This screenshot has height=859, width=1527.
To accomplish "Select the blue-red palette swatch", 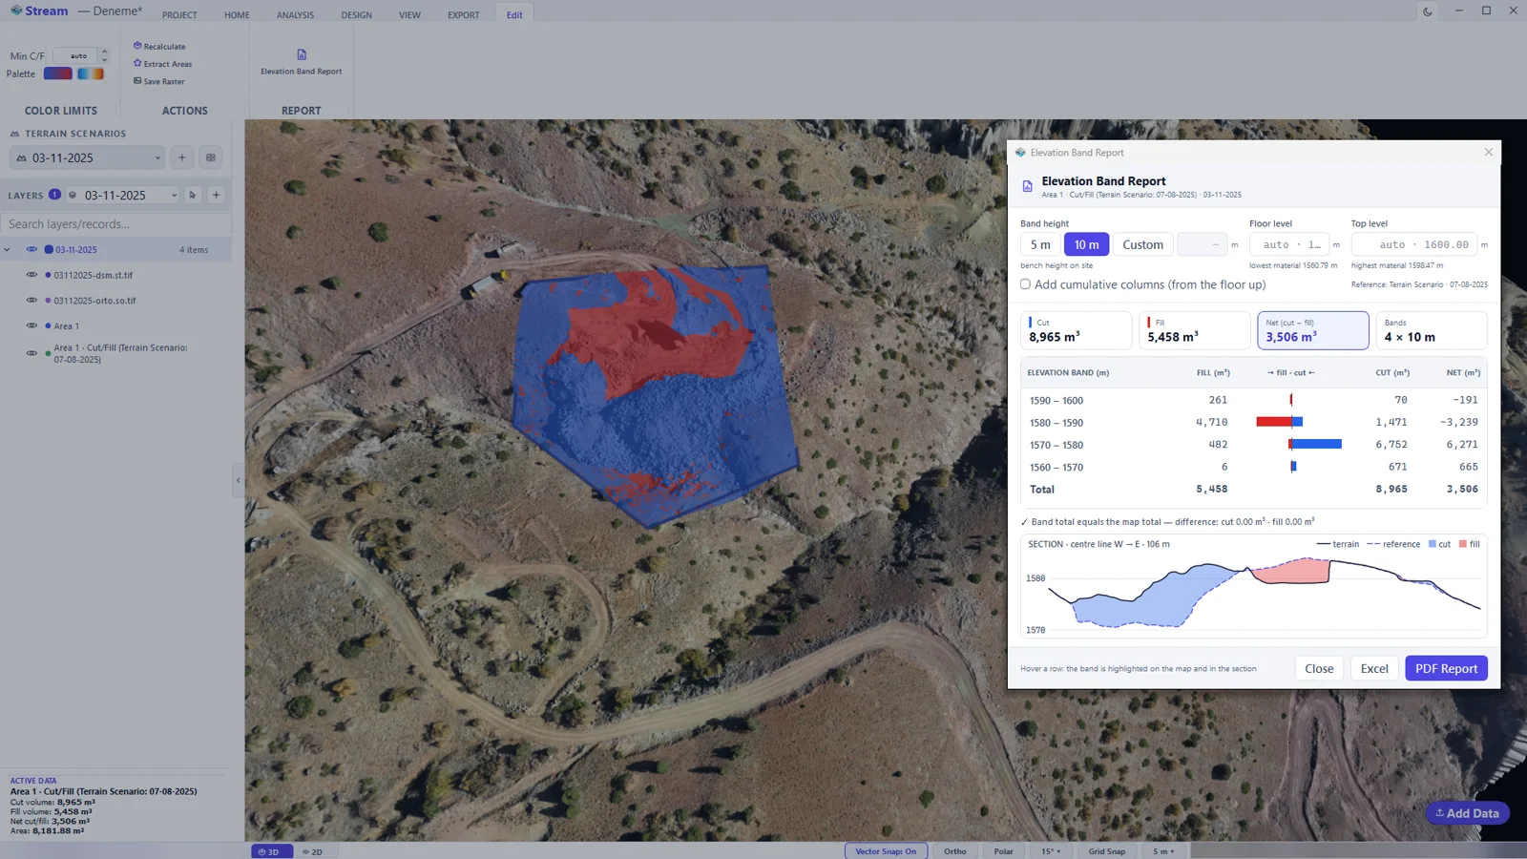I will coord(58,73).
